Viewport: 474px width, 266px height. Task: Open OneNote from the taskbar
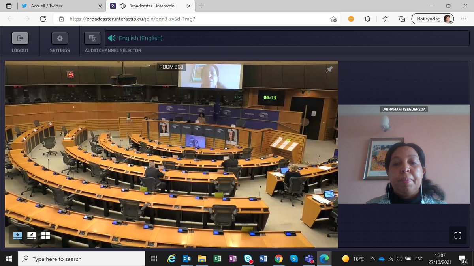[x=233, y=259]
